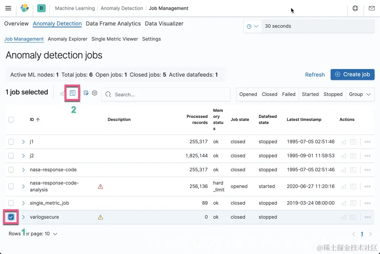
Task: Open actions menu for j1
Action: (x=367, y=142)
